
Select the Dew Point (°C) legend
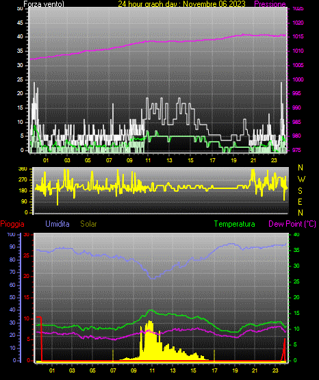pyautogui.click(x=292, y=224)
